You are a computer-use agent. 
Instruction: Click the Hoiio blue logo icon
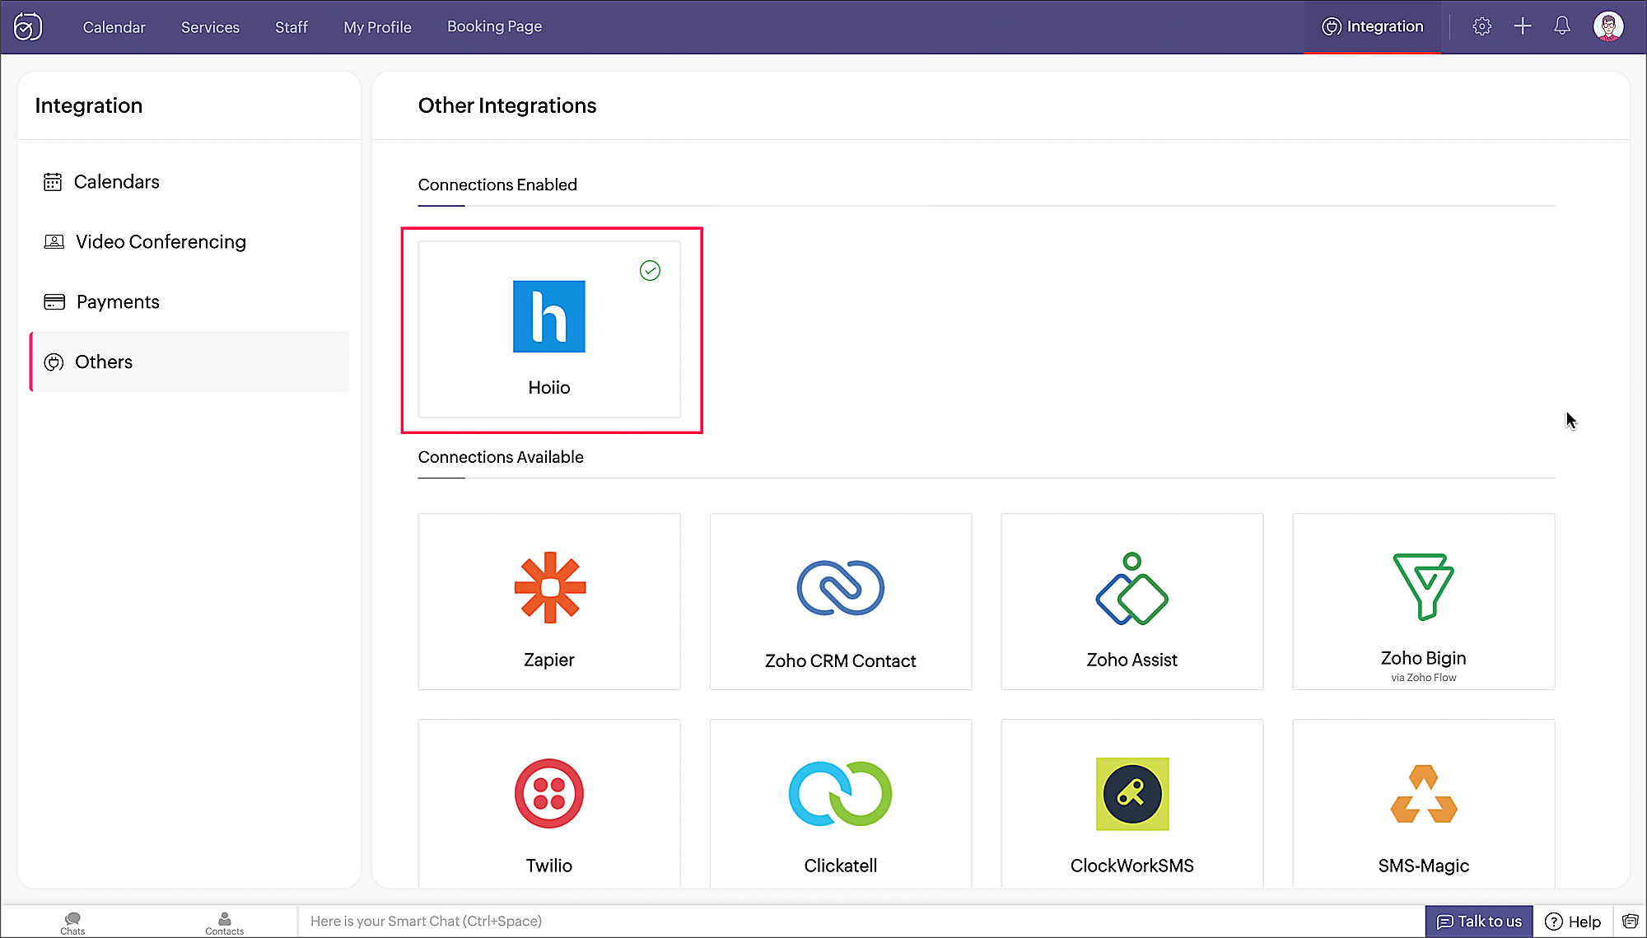(548, 316)
